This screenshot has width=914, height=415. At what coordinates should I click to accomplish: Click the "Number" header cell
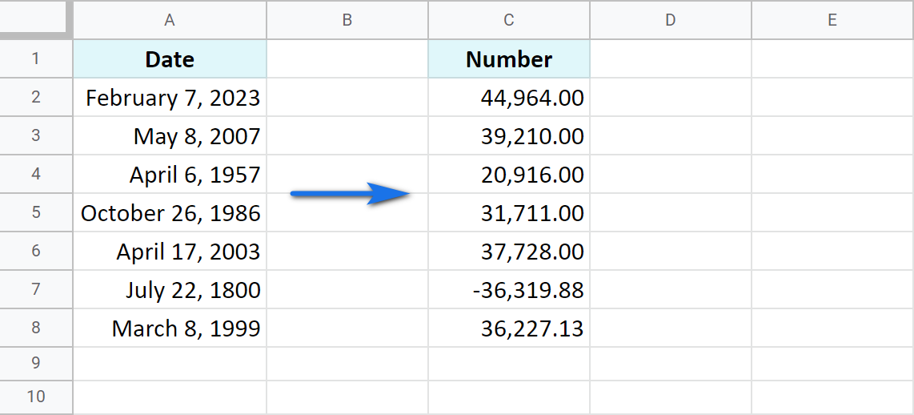coord(509,58)
